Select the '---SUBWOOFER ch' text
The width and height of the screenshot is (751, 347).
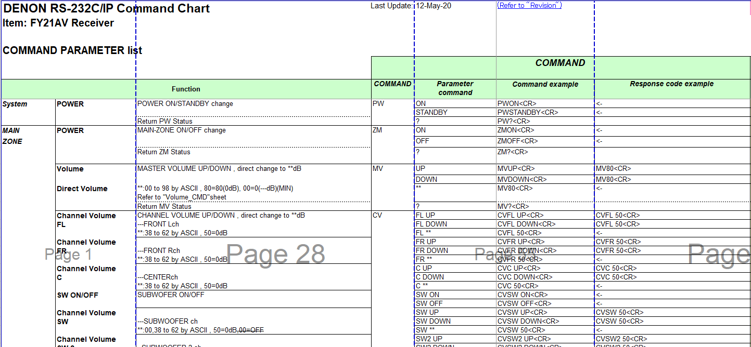pos(167,321)
